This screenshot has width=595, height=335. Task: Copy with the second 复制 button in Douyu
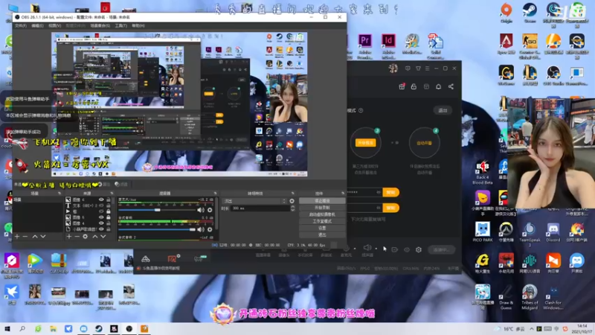390,208
